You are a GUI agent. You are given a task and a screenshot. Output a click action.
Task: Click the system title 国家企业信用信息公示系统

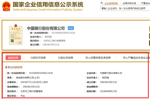(x=48, y=4)
